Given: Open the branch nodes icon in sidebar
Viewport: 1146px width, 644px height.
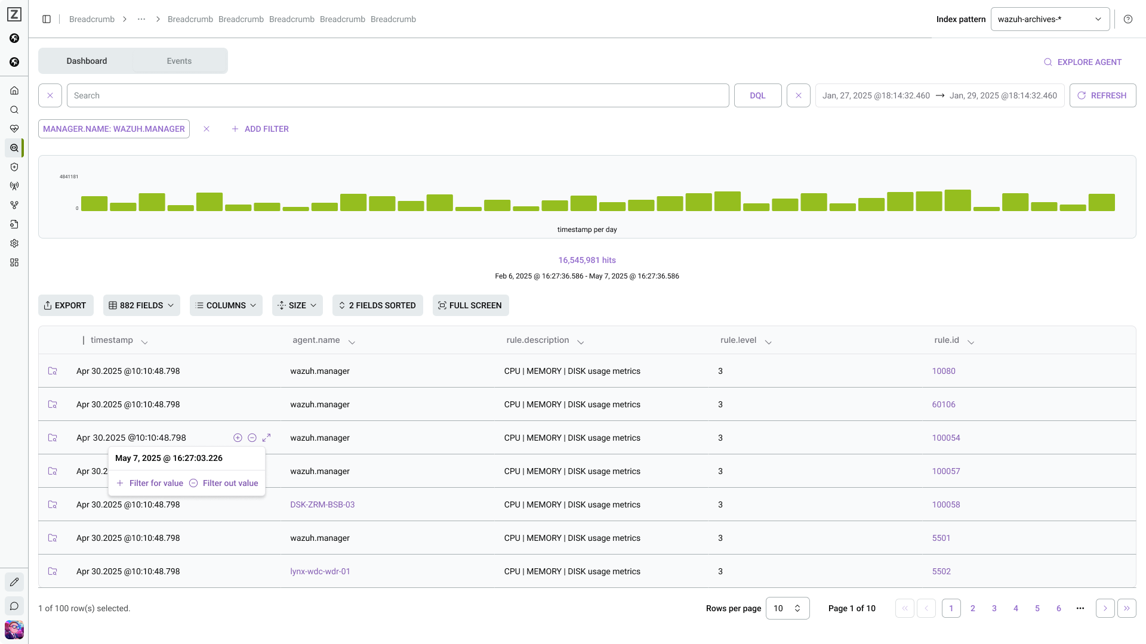Looking at the screenshot, I should pos(14,205).
